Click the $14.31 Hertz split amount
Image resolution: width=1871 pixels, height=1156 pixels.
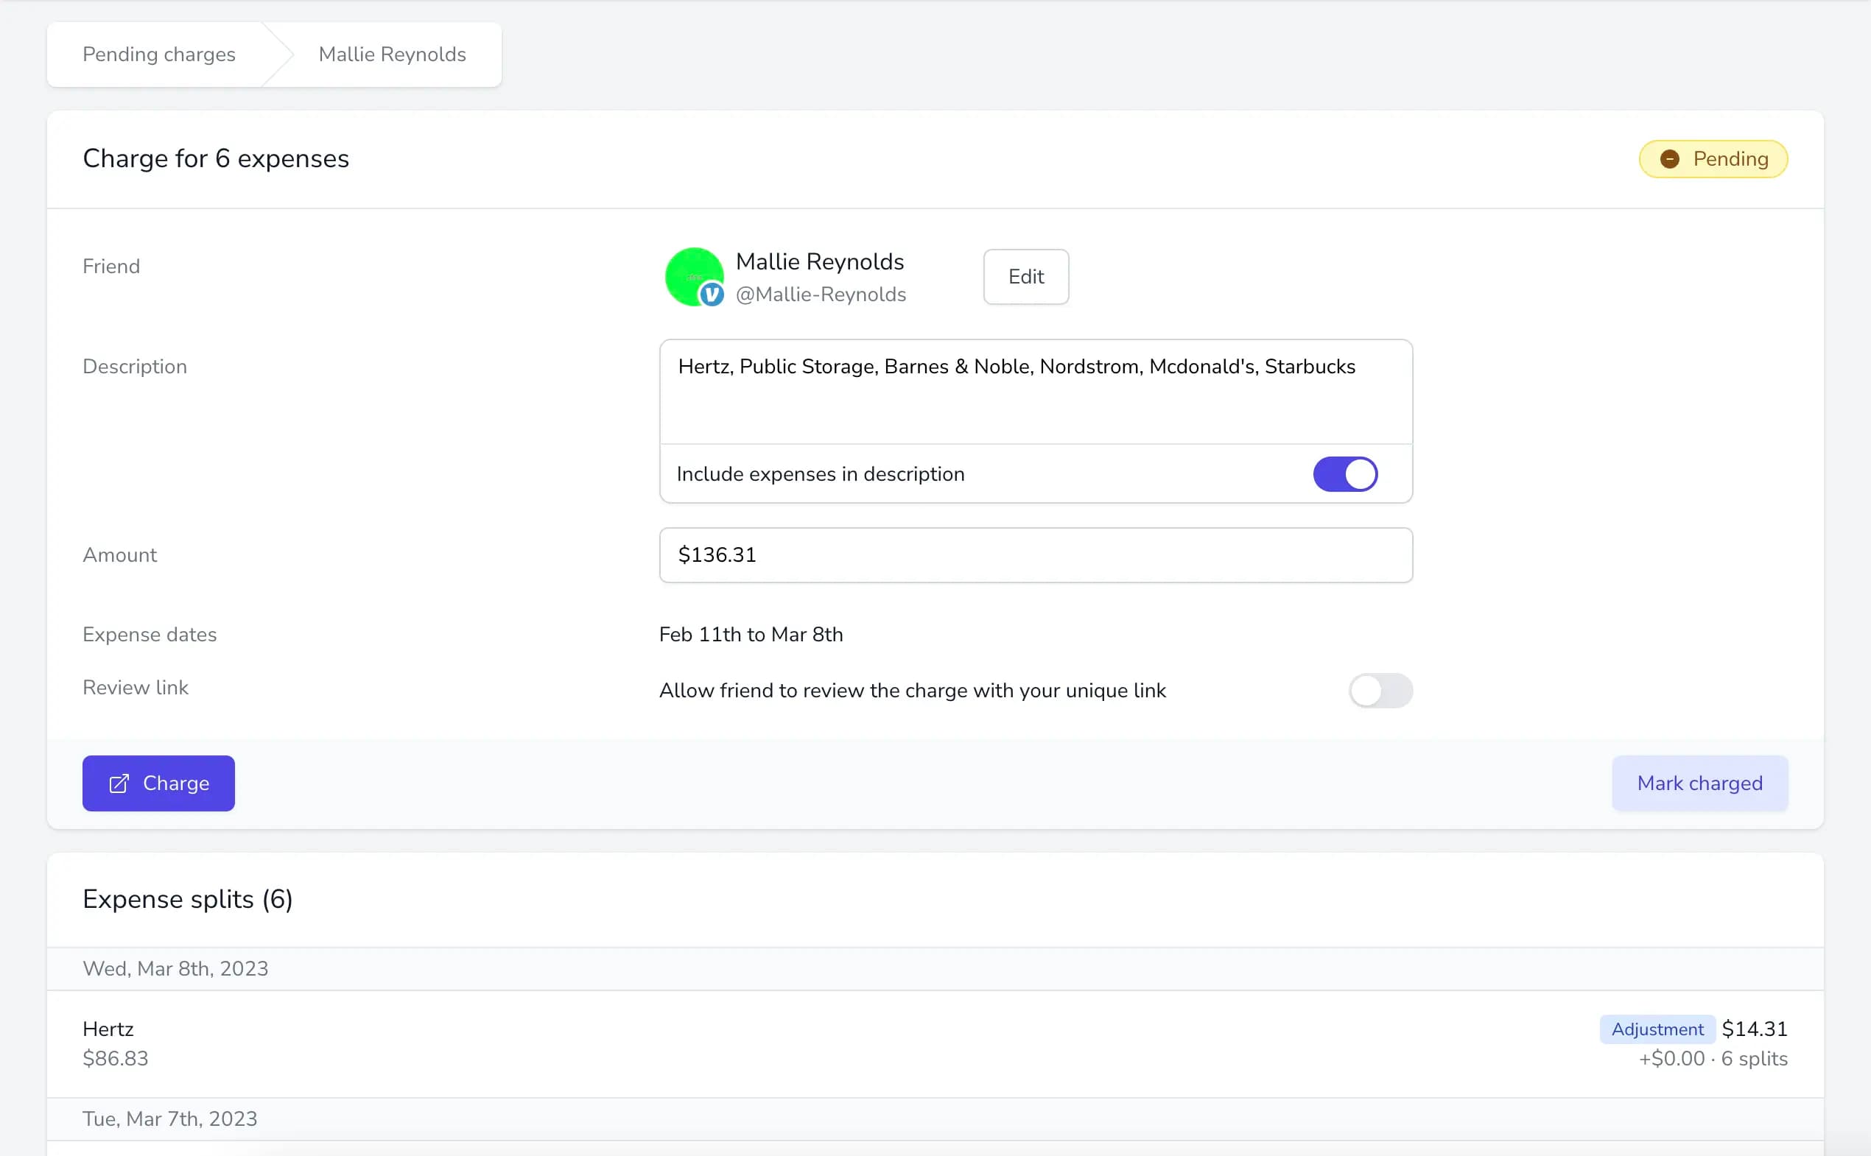pyautogui.click(x=1754, y=1029)
